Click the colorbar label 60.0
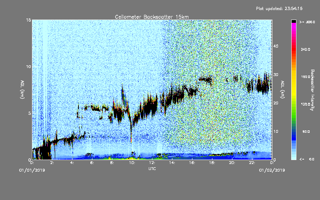320x200 pixels. click(x=306, y=132)
